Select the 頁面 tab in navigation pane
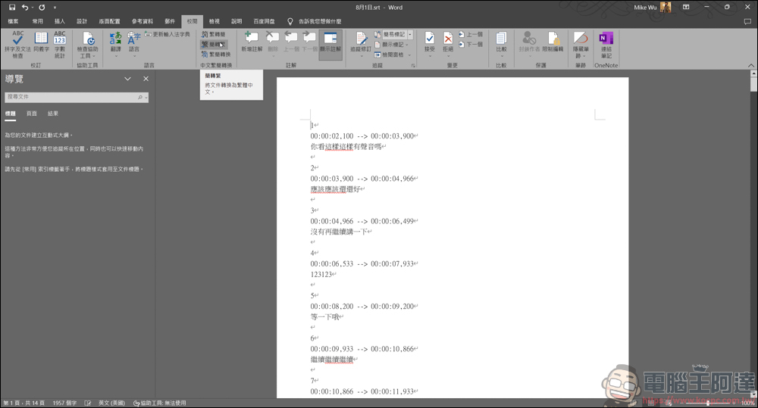 click(31, 114)
